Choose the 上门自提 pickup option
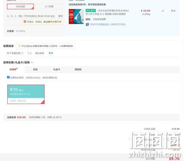 click(x=49, y=7)
